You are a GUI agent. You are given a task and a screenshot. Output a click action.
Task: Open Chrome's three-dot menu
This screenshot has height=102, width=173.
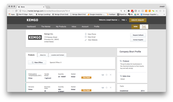pyautogui.click(x=164, y=11)
